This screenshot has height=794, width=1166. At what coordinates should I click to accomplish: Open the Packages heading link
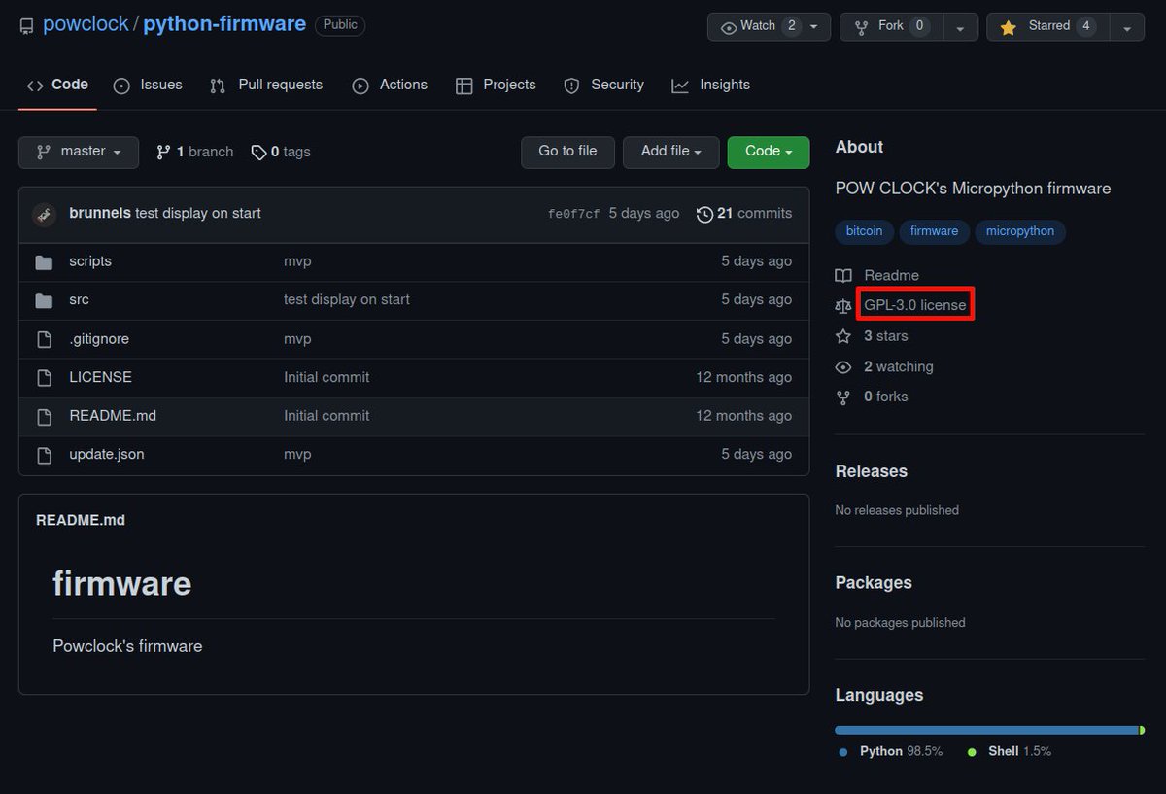pyautogui.click(x=874, y=583)
